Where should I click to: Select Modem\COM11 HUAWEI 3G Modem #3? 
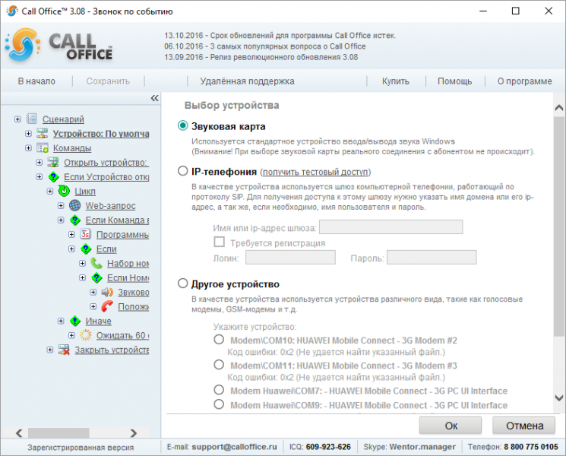219,365
